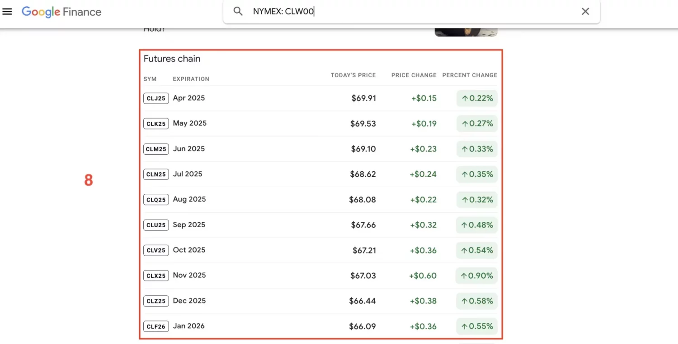
Task: Click the Futures chain heading
Action: pos(172,59)
